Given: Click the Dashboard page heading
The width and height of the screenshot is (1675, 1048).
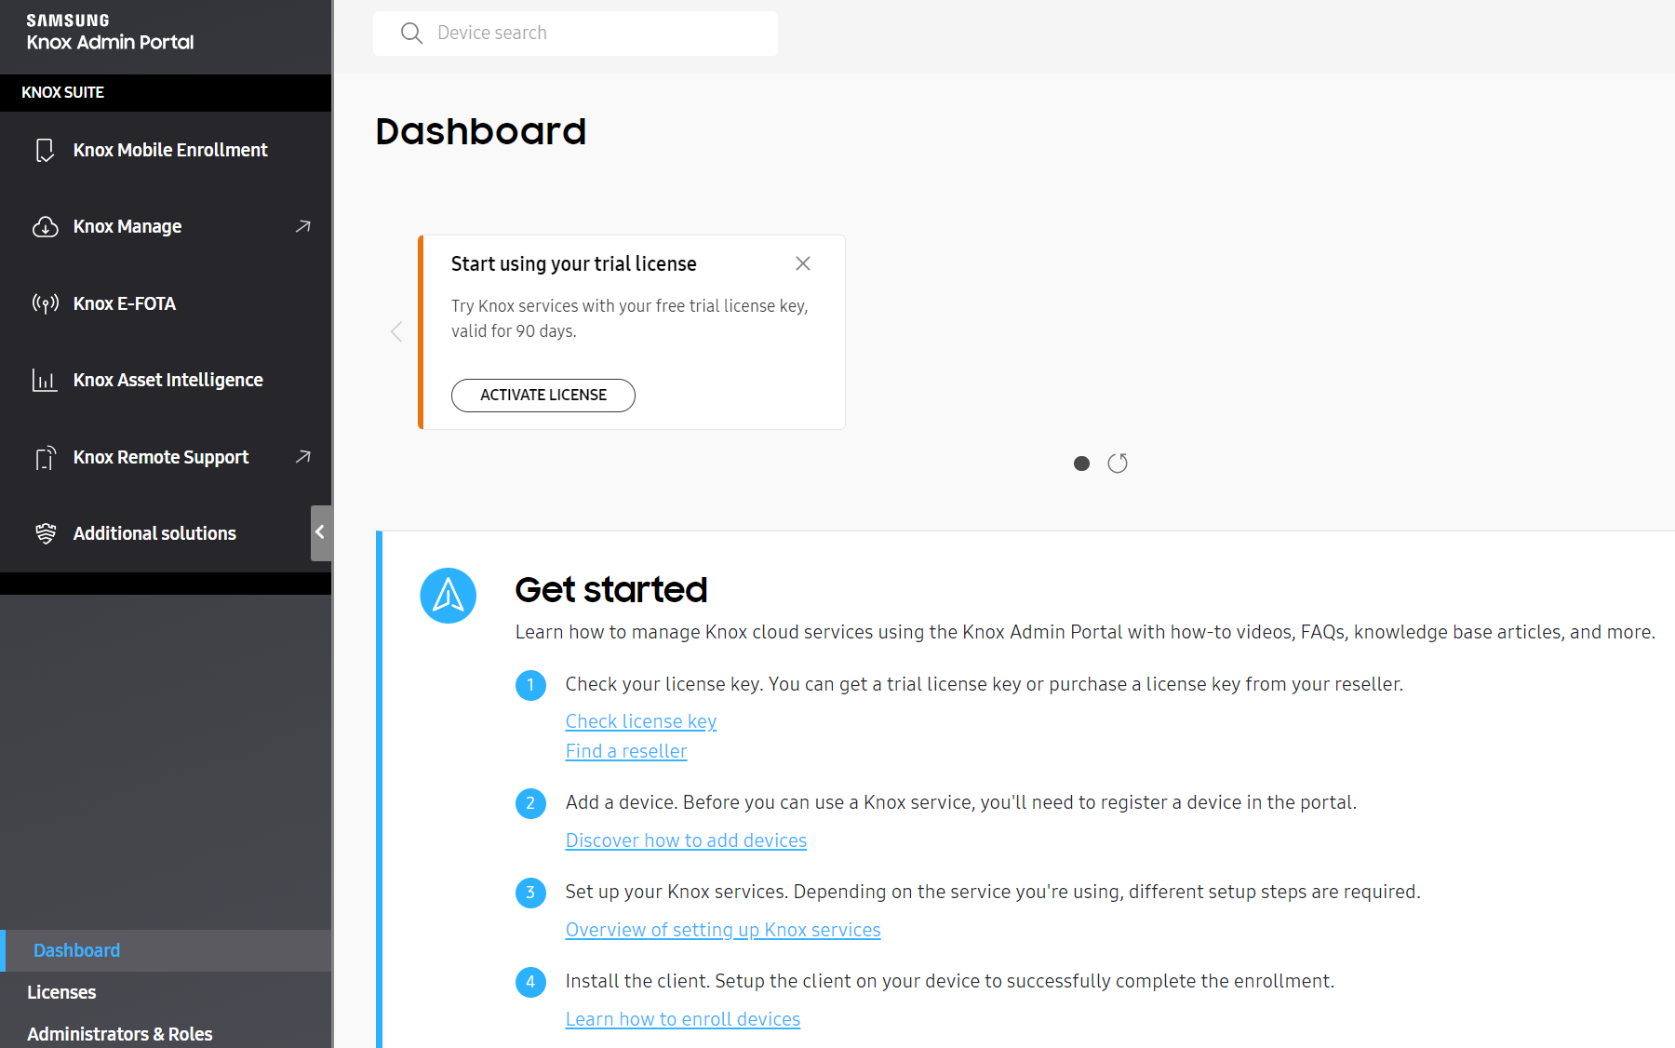Looking at the screenshot, I should coord(481,131).
